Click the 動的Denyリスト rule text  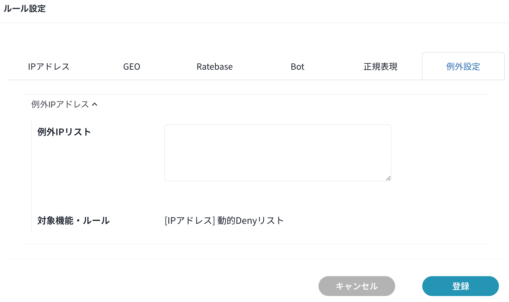tap(250, 220)
